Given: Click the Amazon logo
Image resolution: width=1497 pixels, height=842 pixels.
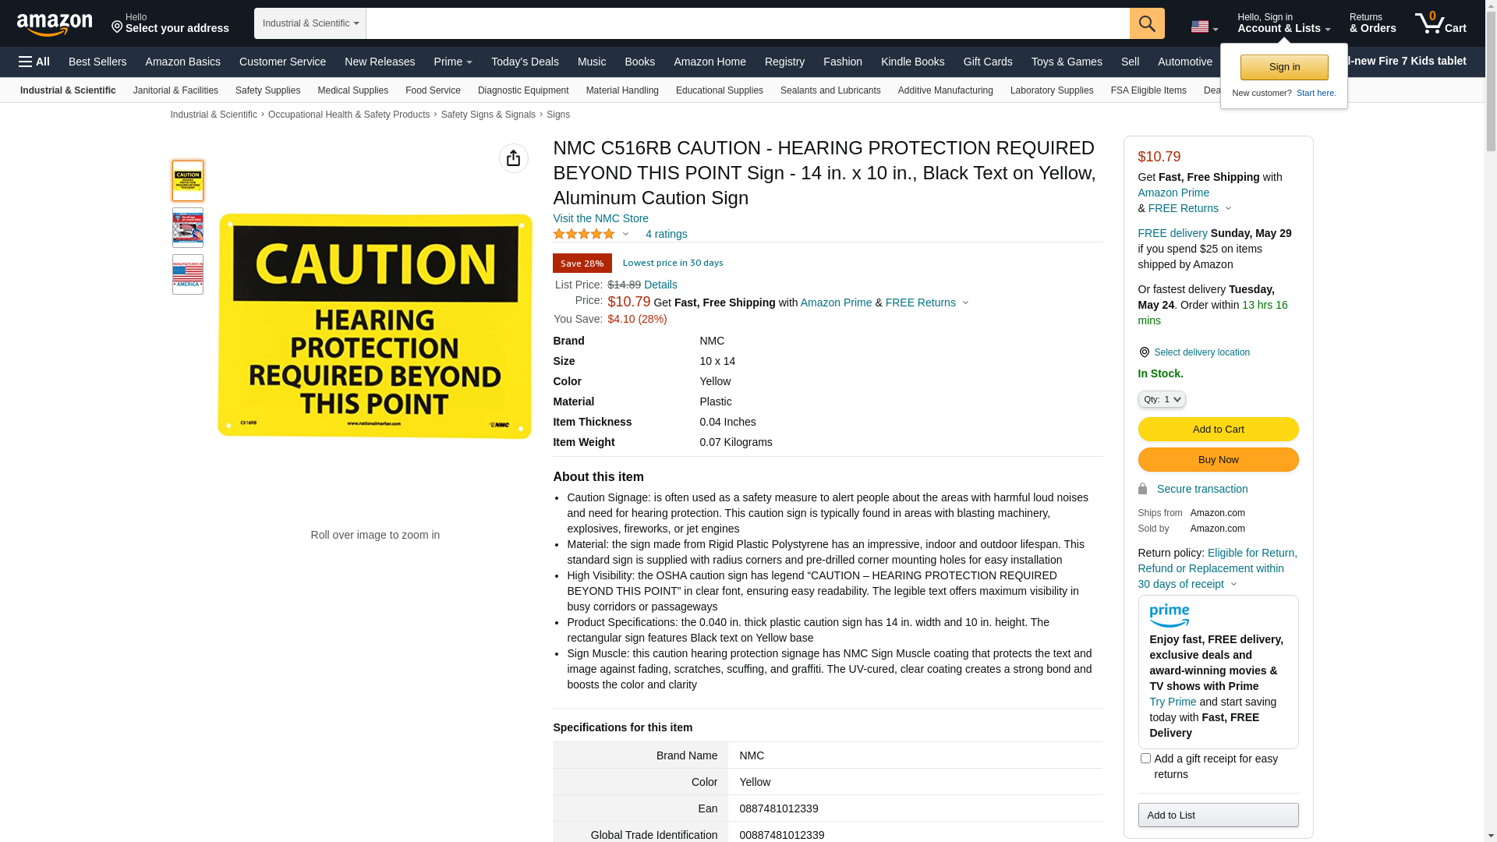Looking at the screenshot, I should (55, 24).
